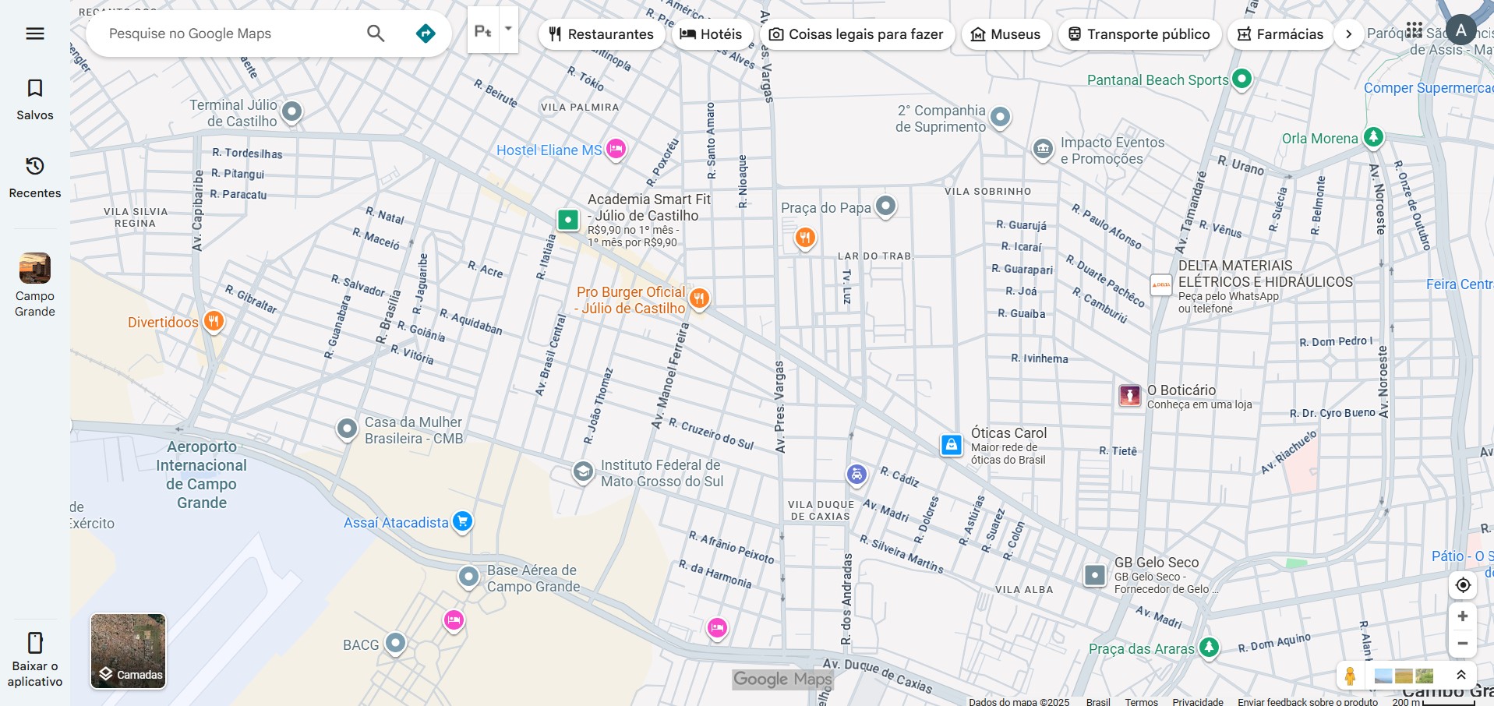The height and width of the screenshot is (706, 1494).
Task: Click the Termos link in footer
Action: point(1141,701)
